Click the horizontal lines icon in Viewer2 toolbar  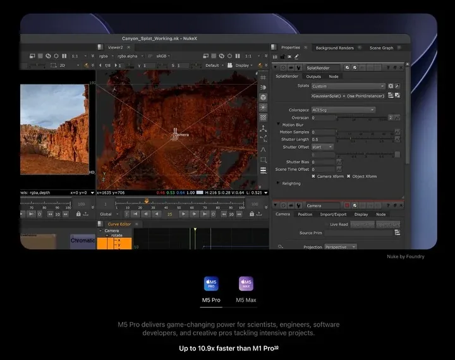pyautogui.click(x=214, y=56)
